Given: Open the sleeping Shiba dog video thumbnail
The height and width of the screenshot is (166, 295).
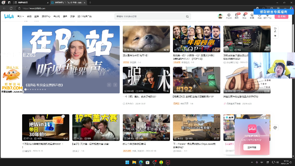Looking at the screenshot, I should click(146, 39).
